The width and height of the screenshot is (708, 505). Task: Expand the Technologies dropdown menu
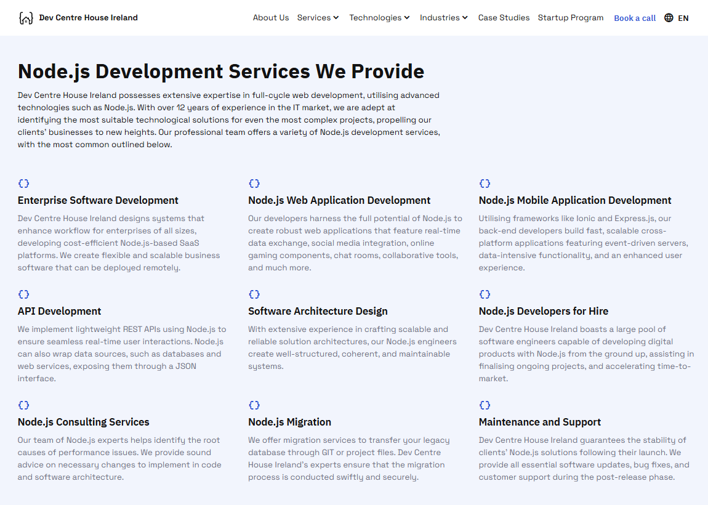(x=379, y=18)
